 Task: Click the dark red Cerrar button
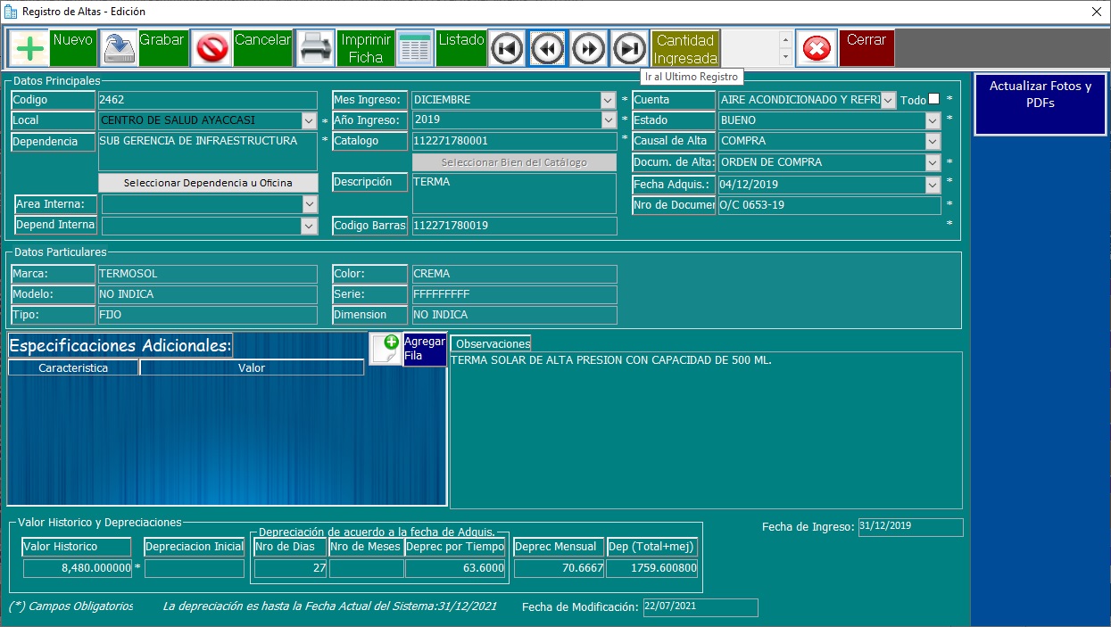click(866, 47)
